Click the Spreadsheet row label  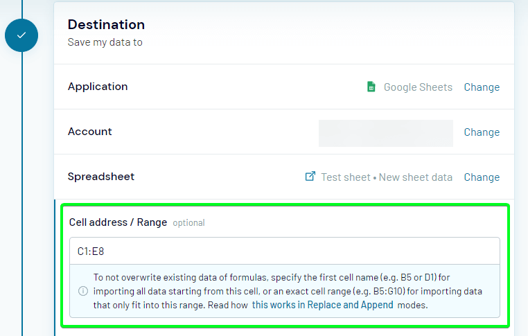click(101, 177)
